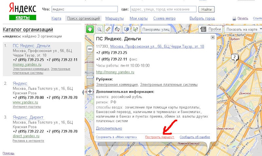
Task: Click phone +7 (495) 739-23-25 in balloon
Action: pyautogui.click(x=112, y=53)
